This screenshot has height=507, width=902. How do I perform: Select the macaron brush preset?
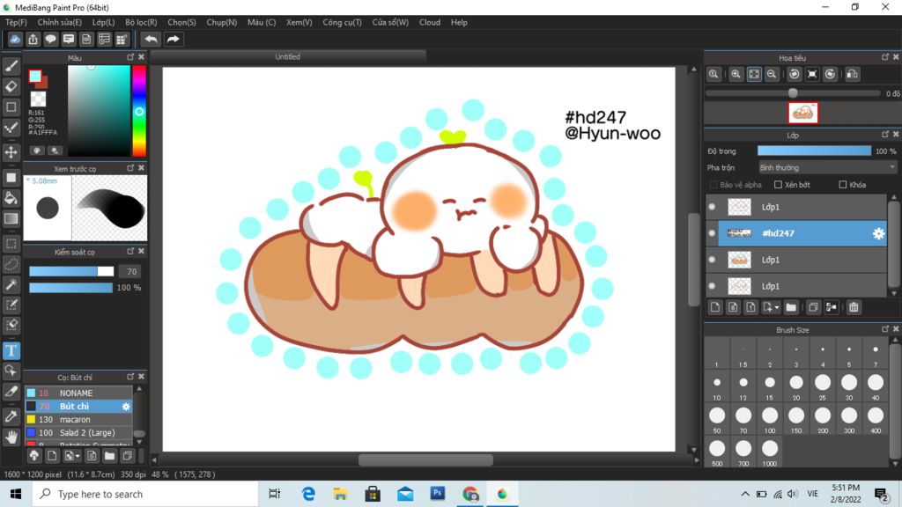[75, 420]
